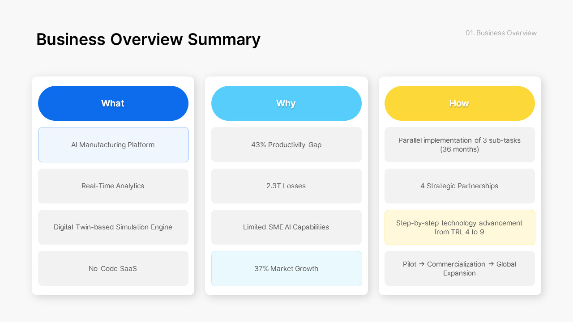The height and width of the screenshot is (322, 573).
Task: Select the Real-Time Analytics box
Action: (113, 186)
